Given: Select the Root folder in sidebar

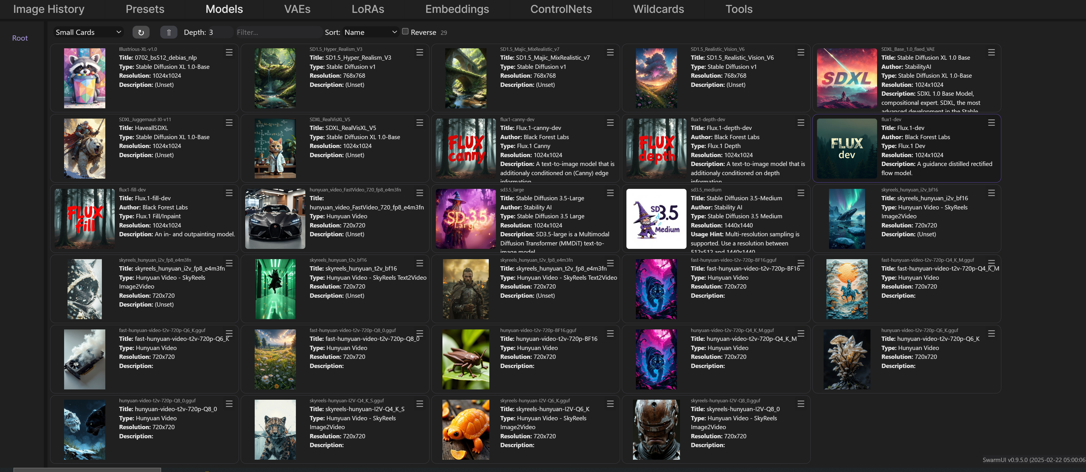Looking at the screenshot, I should (20, 38).
